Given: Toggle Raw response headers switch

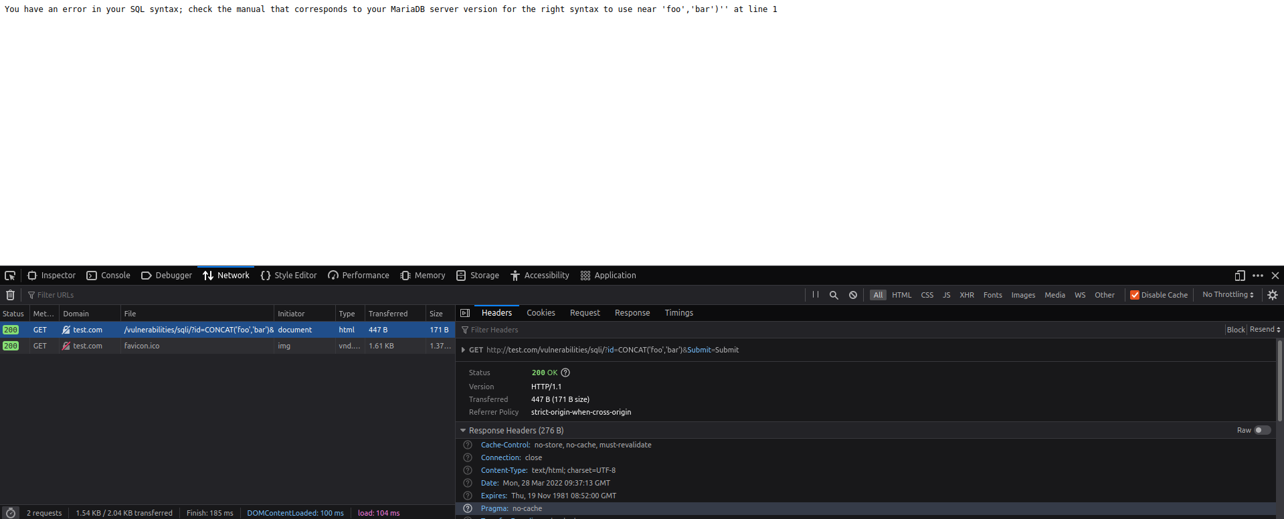Looking at the screenshot, I should point(1262,431).
